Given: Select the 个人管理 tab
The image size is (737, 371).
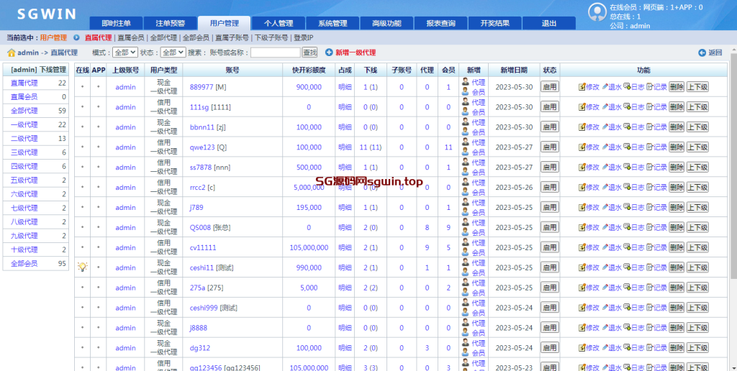Looking at the screenshot, I should tap(279, 23).
